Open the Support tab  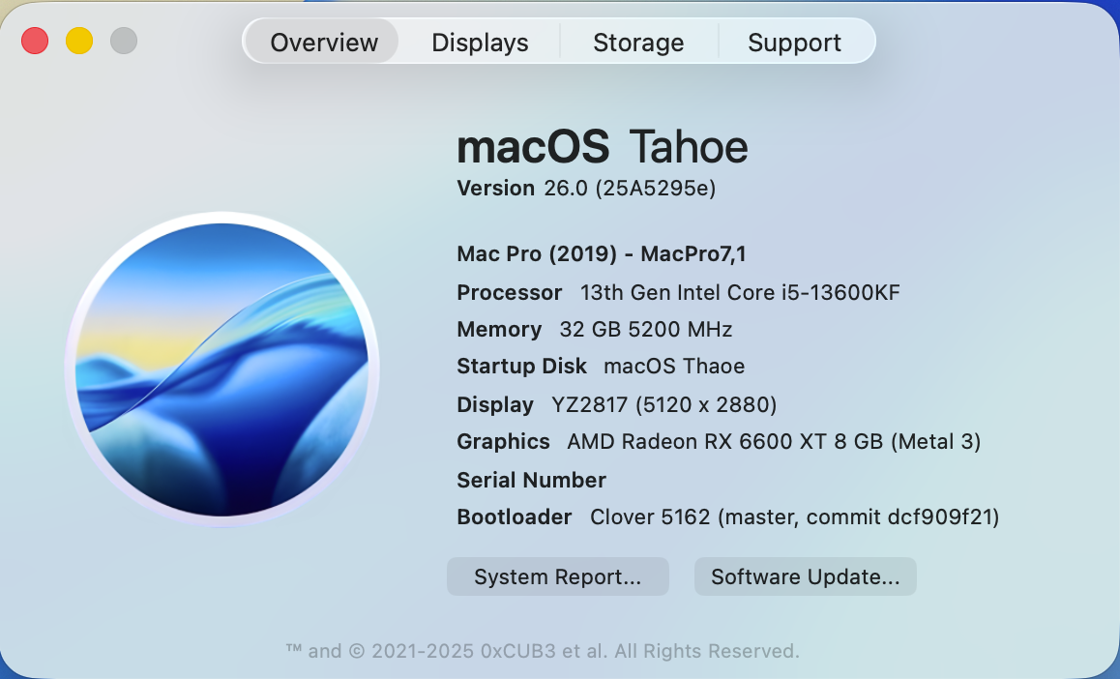pos(794,43)
